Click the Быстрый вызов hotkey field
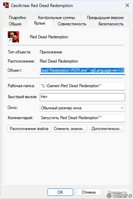133x199 pixels. pos(82,97)
